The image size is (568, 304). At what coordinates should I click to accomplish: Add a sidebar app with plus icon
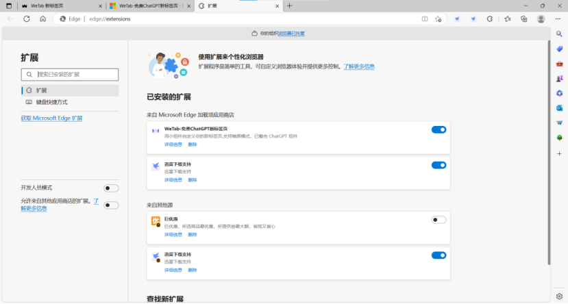click(559, 154)
